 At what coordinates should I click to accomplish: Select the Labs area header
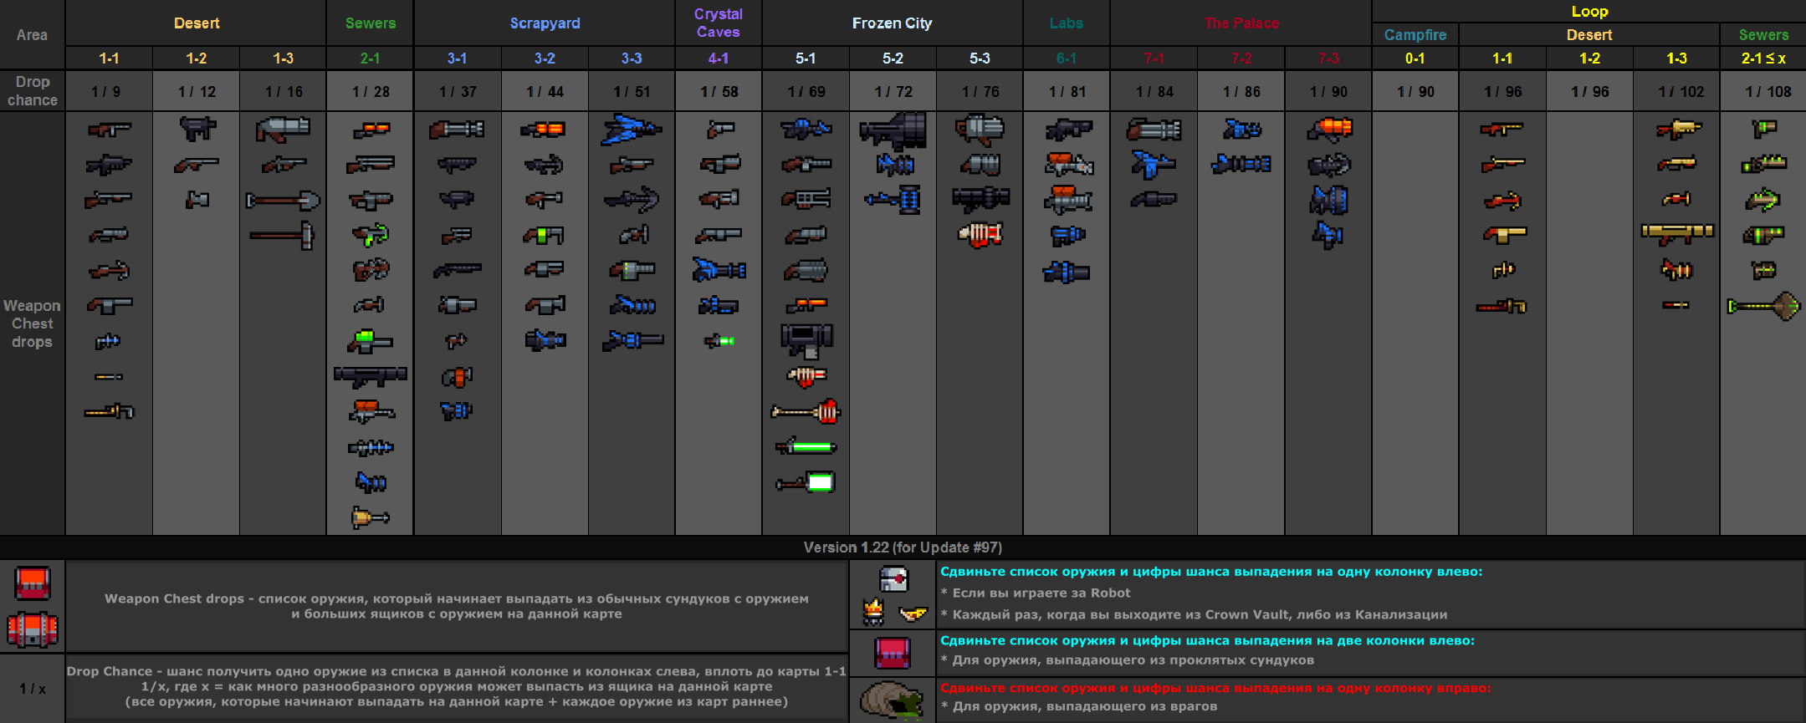1067,23
